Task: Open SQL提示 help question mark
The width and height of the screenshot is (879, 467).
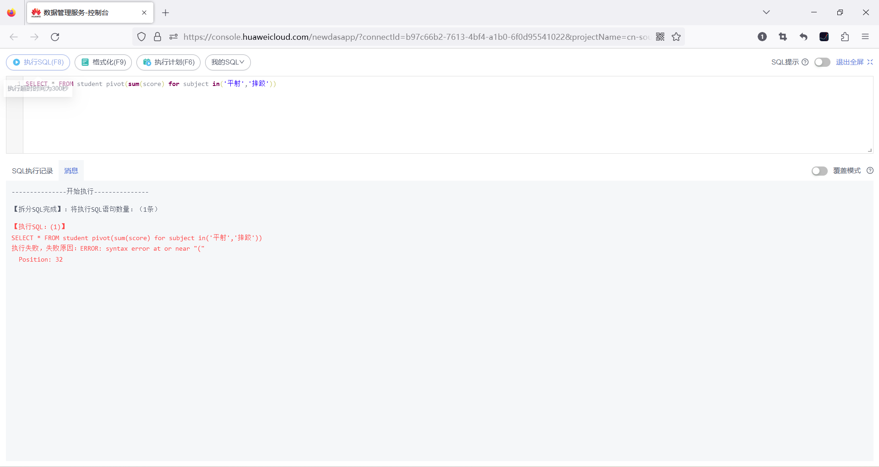Action: tap(805, 62)
